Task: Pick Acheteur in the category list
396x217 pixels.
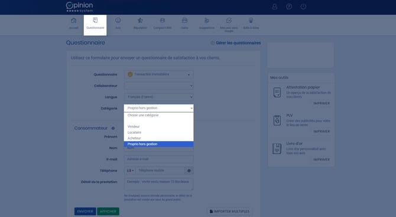Action: (x=158, y=138)
